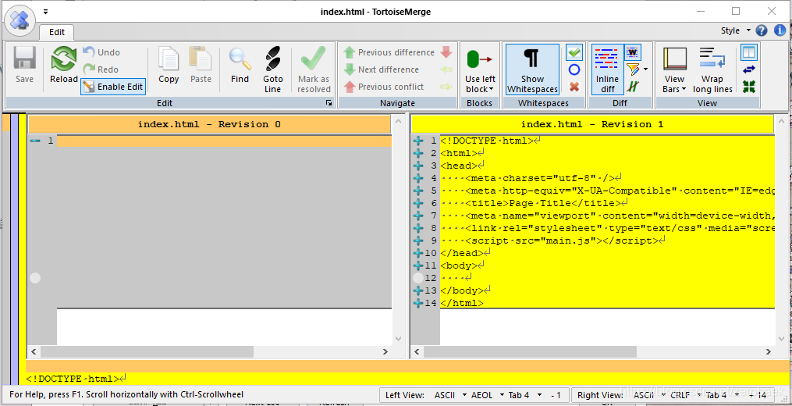This screenshot has width=792, height=406.
Task: Toggle Wrap long lines
Action: (x=712, y=69)
